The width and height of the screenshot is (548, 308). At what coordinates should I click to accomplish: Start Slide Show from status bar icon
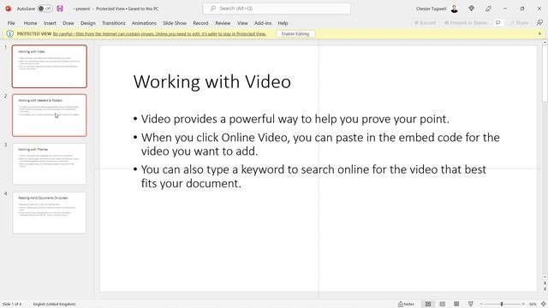(471, 305)
